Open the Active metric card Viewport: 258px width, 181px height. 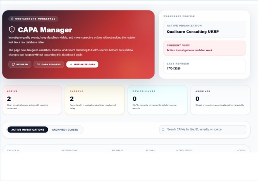click(32, 100)
